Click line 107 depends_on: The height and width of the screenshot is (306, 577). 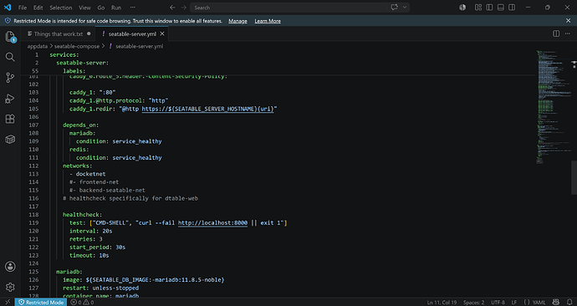coord(80,125)
